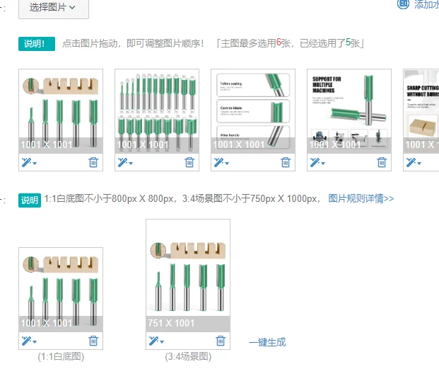Delete the size chart image of many bits
Screen dimensions: 439x369
pos(189,162)
